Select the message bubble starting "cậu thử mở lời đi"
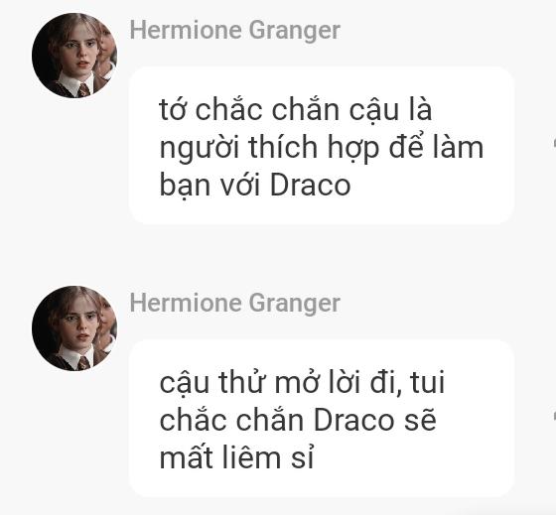Viewport: 556px width, 515px height. [322, 418]
